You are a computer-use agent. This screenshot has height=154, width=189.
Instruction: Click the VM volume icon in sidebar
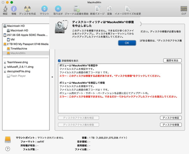pyautogui.click(x=9, y=39)
